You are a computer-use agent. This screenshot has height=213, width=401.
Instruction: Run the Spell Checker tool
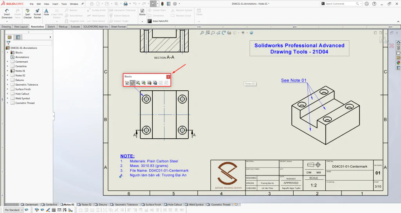28,13
